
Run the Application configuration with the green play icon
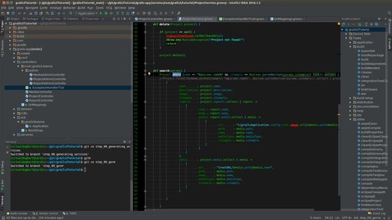pos(101,13)
